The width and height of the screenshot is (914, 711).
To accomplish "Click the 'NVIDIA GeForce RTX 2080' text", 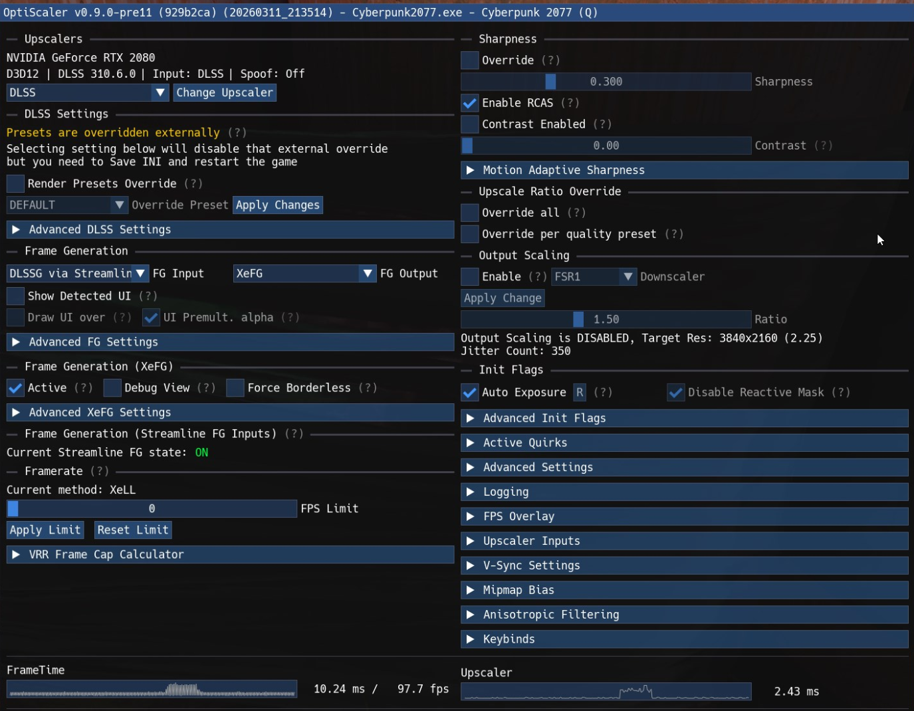I will coord(81,58).
